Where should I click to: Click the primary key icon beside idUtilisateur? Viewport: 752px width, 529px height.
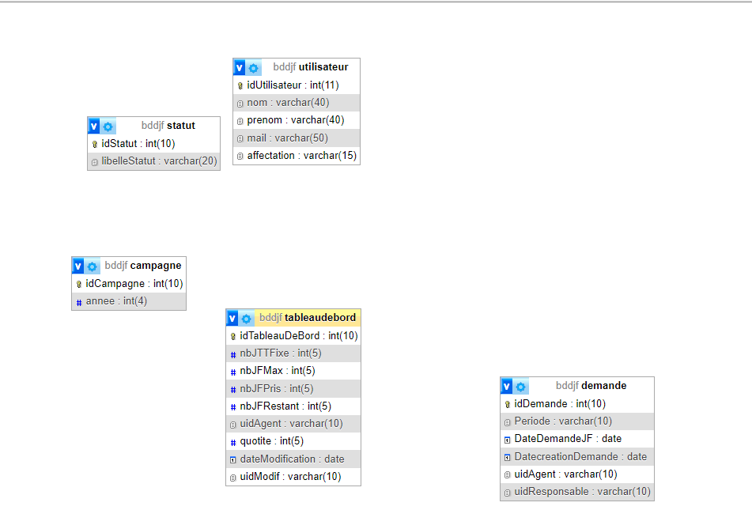coord(240,85)
